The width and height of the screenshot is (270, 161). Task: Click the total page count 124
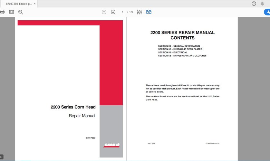(x=131, y=12)
